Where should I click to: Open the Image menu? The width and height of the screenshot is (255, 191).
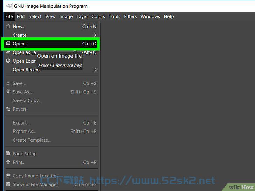coord(66,16)
